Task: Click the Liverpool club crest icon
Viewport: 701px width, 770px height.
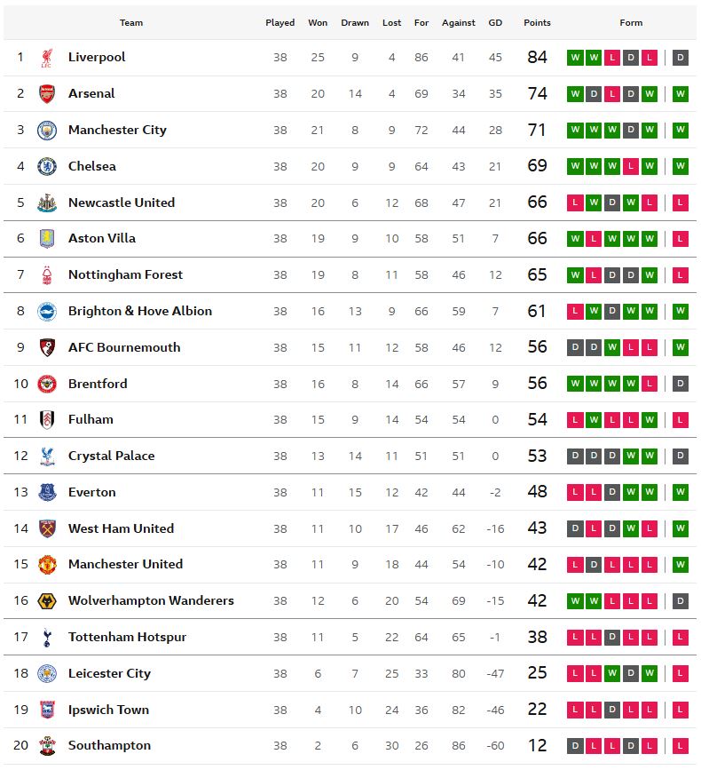Action: point(47,58)
